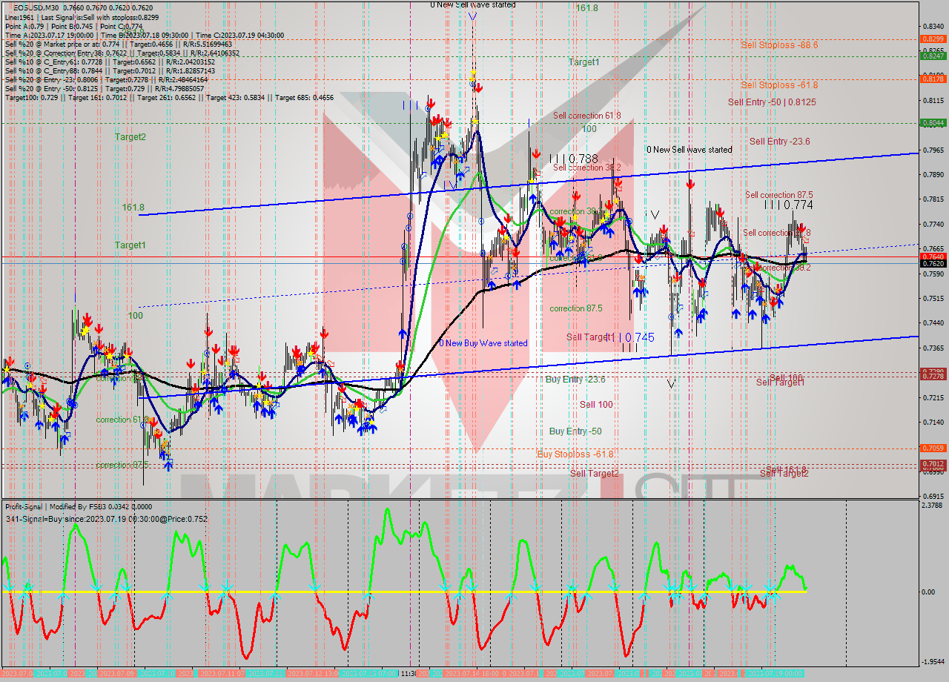
Task: Click the green 'Target2' label
Action: (x=130, y=137)
